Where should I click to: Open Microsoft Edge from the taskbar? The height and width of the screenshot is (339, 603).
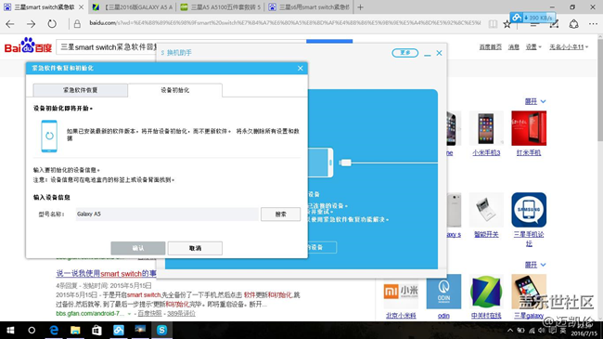54,330
